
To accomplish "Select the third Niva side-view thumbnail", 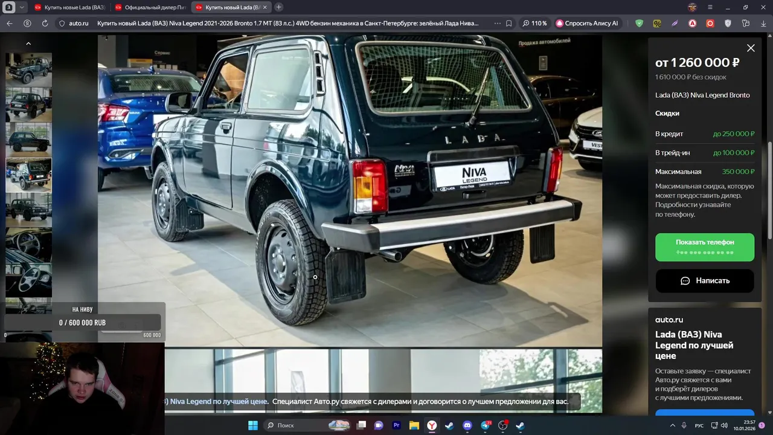I will point(28,140).
